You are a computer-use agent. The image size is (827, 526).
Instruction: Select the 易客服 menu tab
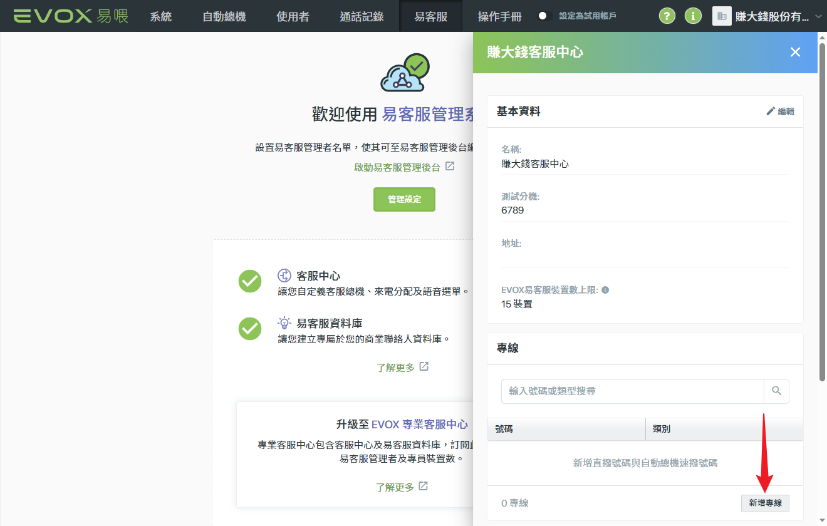pos(431,16)
